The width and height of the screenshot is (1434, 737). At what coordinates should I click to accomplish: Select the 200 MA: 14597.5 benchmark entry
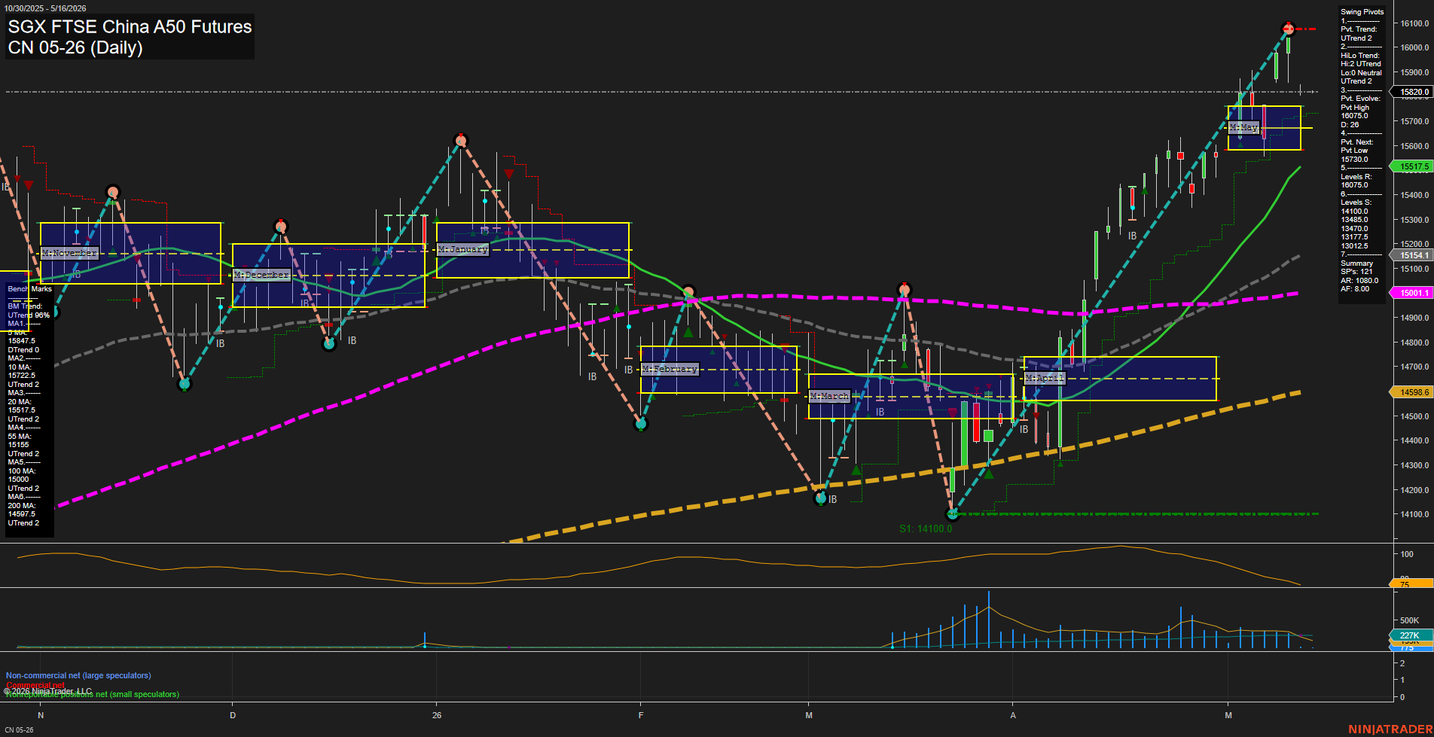coord(22,510)
